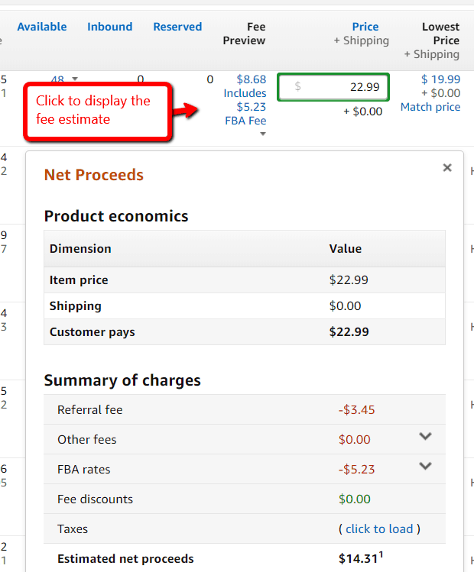The width and height of the screenshot is (474, 572).
Task: Expand the FBA rates row chevron
Action: pos(425,466)
